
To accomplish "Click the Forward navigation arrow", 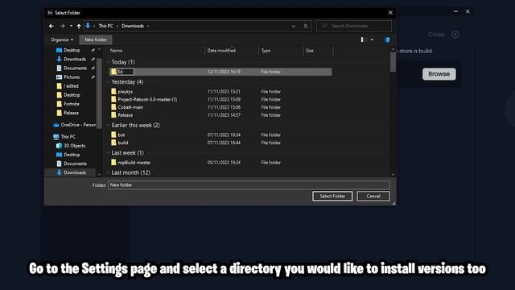I will tap(62, 26).
